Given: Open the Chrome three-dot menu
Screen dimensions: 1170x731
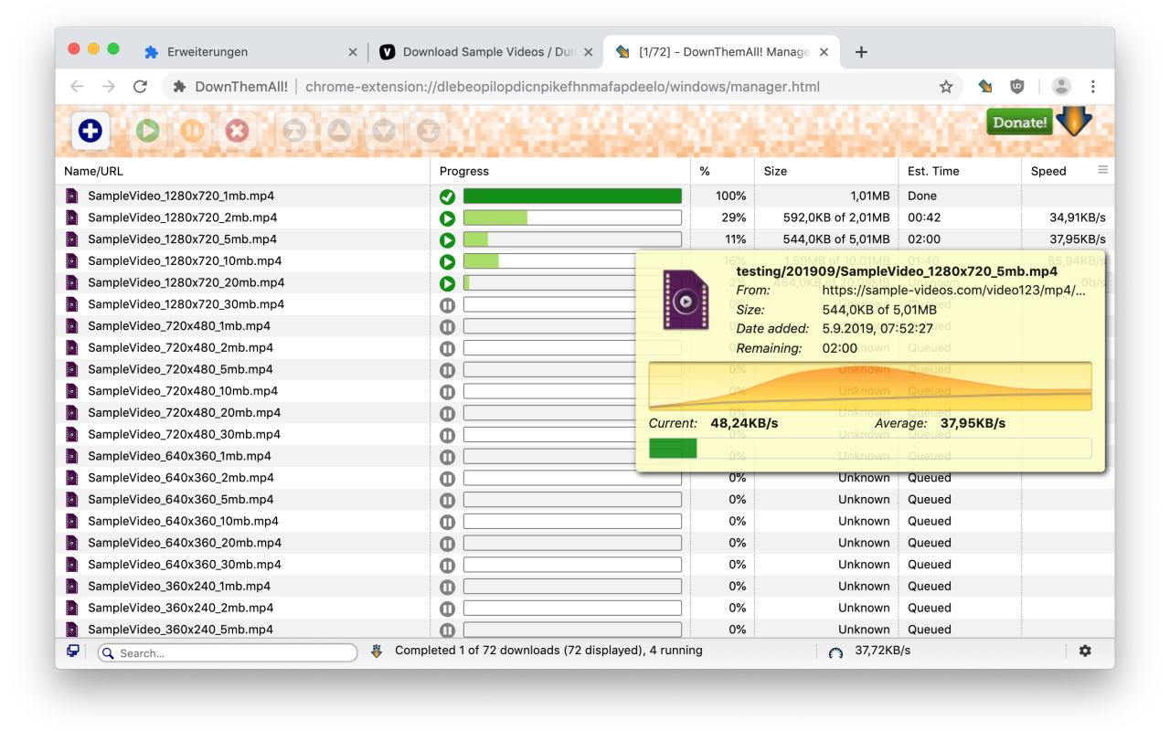Looking at the screenshot, I should pyautogui.click(x=1093, y=87).
